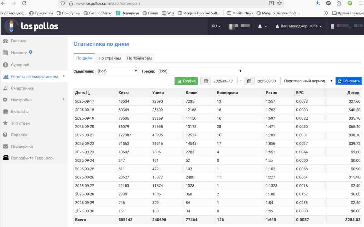Switch to По трекерам tab
364x227 pixels.
tap(139, 58)
